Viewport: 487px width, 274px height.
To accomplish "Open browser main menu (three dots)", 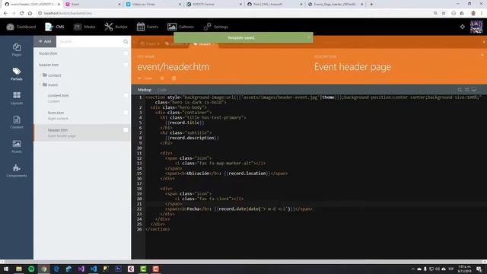I will [x=482, y=14].
